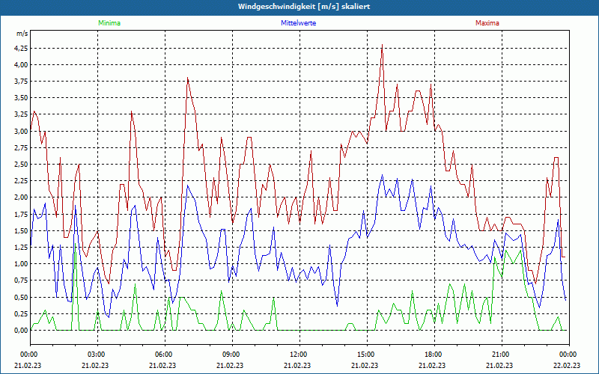Image resolution: width=599 pixels, height=374 pixels.
Task: Click the 3,25 y-axis value
Action: (21, 114)
